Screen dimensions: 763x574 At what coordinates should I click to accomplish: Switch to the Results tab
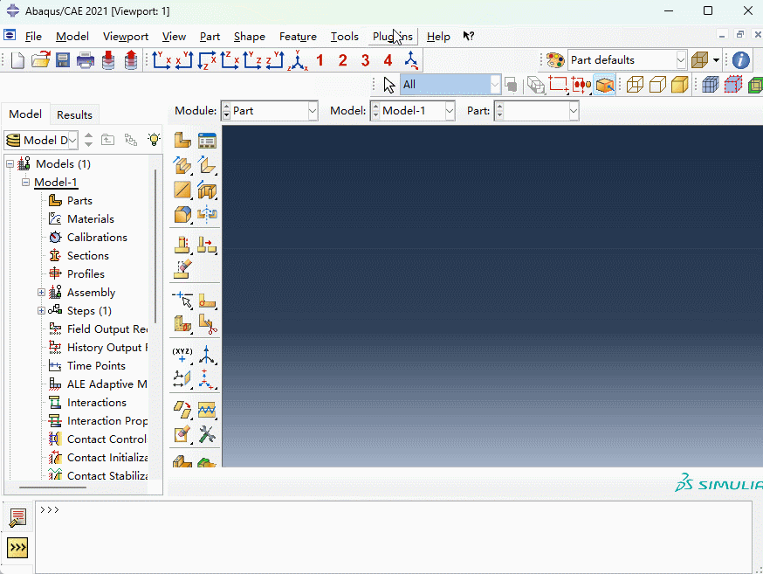coord(74,114)
